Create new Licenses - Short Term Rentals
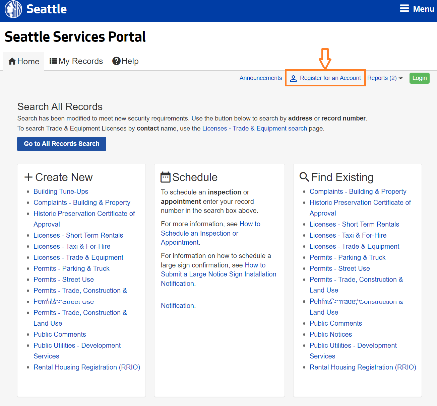Viewport: 437px width, 406px height. 78,235
